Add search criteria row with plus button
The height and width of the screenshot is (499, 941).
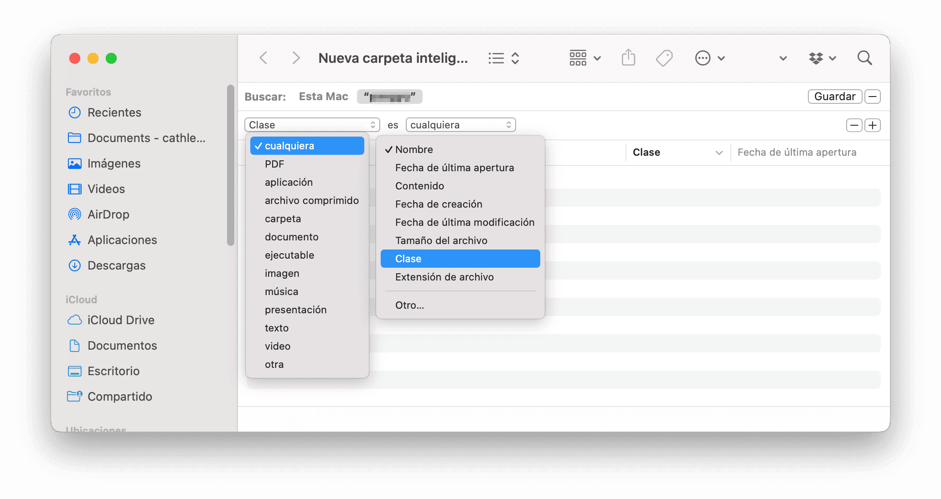[x=873, y=125]
